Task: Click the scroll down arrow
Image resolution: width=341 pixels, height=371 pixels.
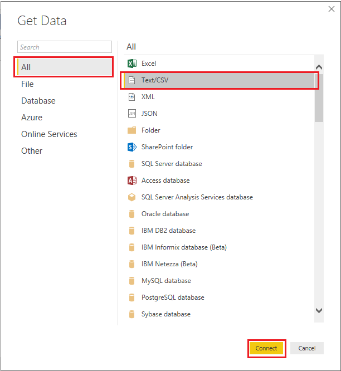Action: pos(319,310)
